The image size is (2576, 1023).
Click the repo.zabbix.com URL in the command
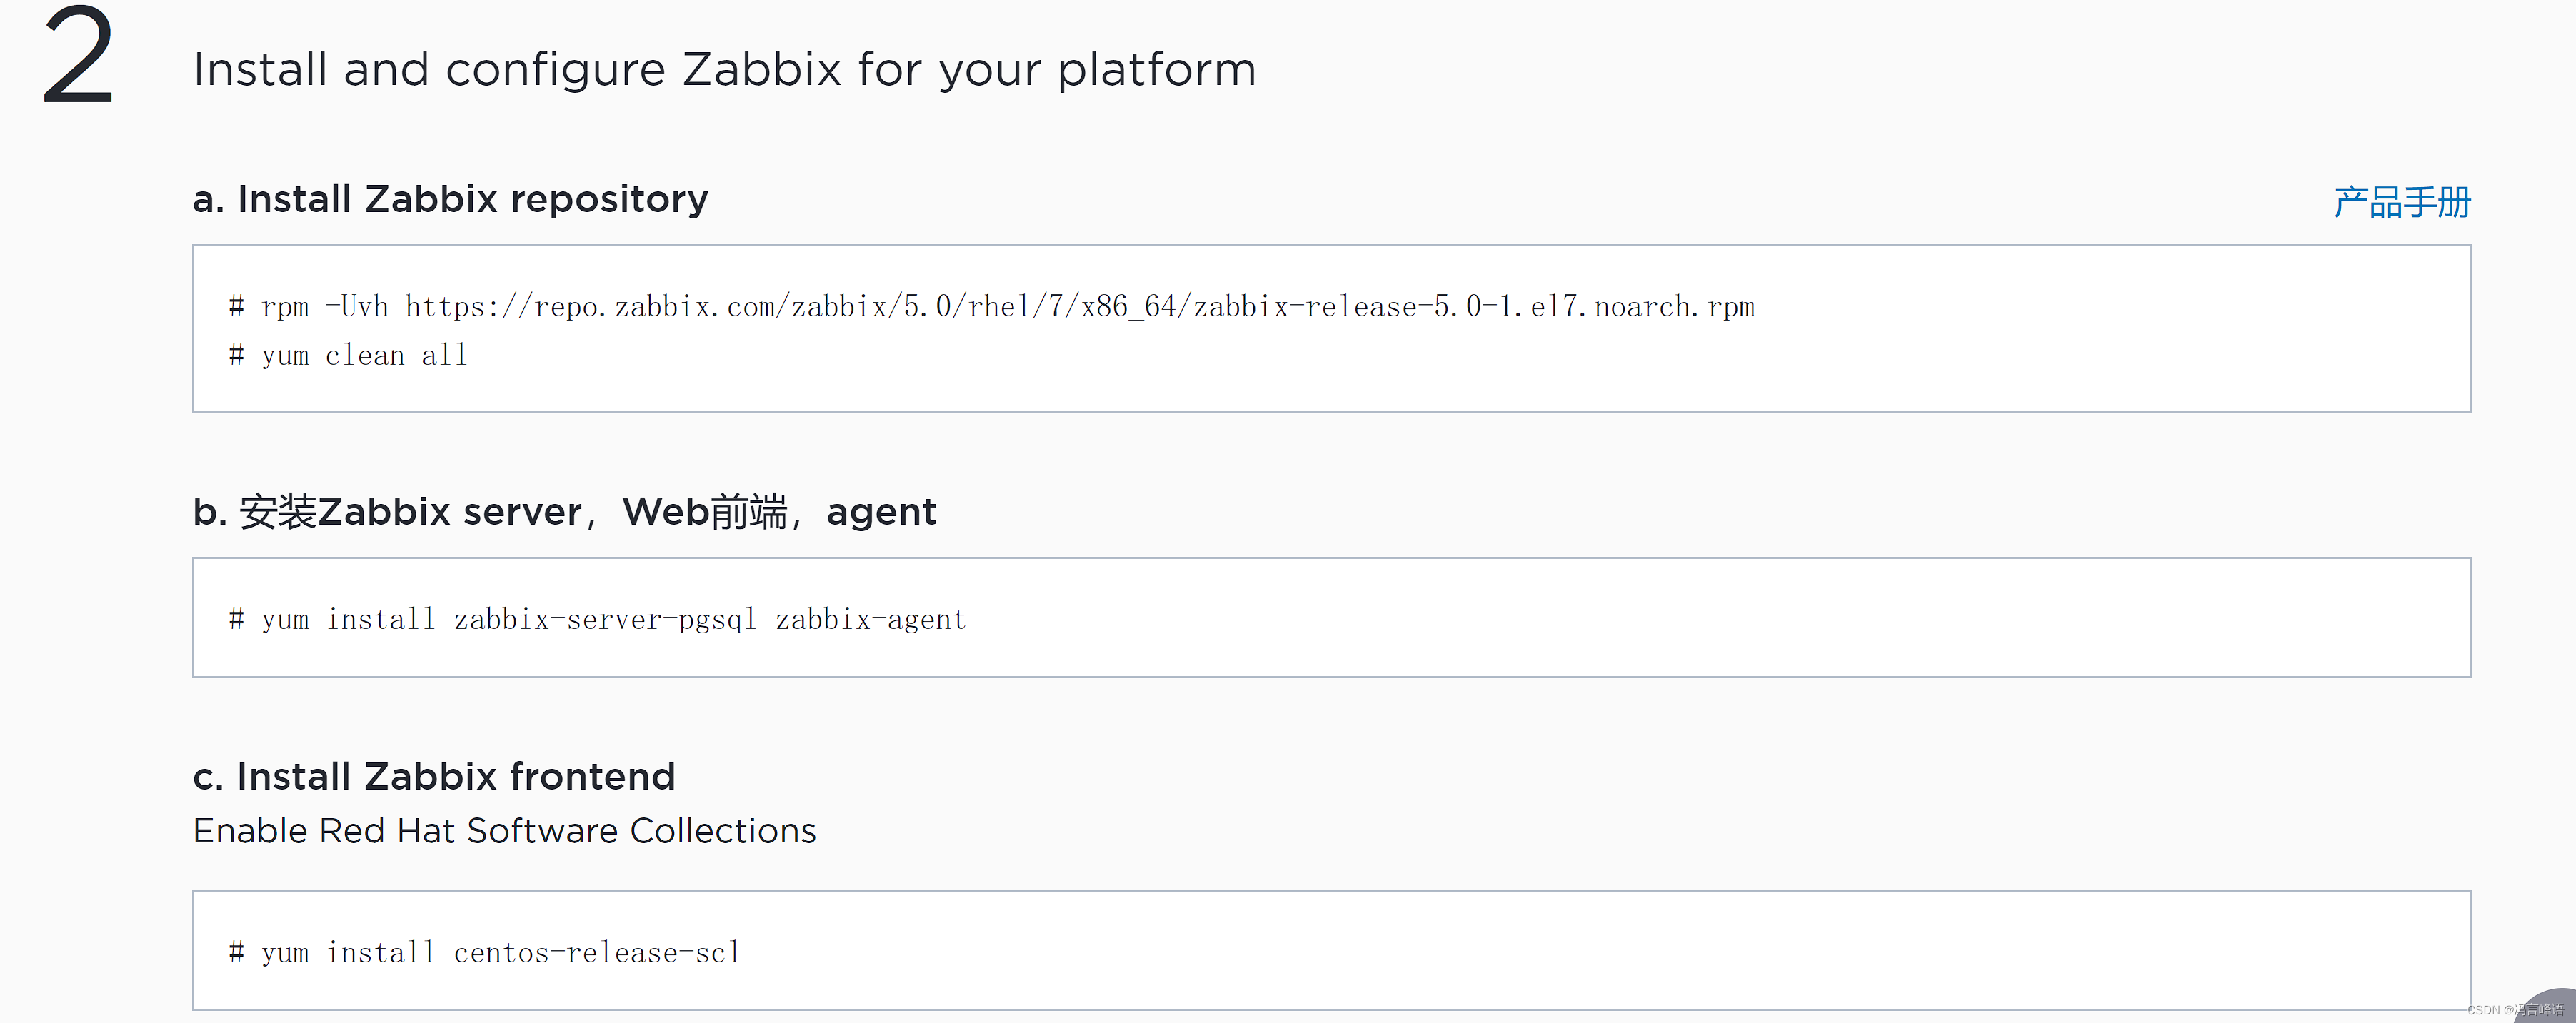click(x=1080, y=307)
